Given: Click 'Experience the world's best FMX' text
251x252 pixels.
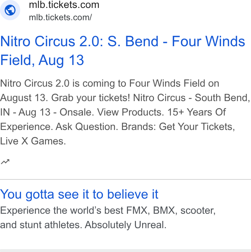Looking at the screenshot, I should coord(74,210).
